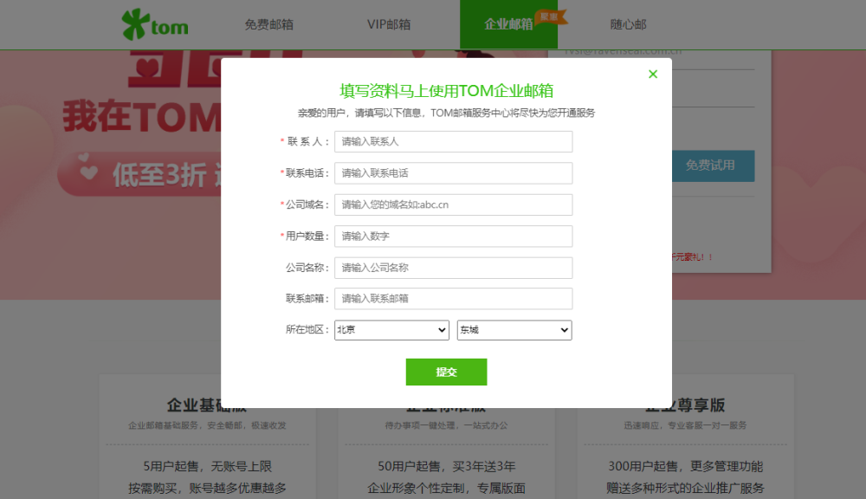Select the 企业邮箱 navigation item

[x=507, y=25]
